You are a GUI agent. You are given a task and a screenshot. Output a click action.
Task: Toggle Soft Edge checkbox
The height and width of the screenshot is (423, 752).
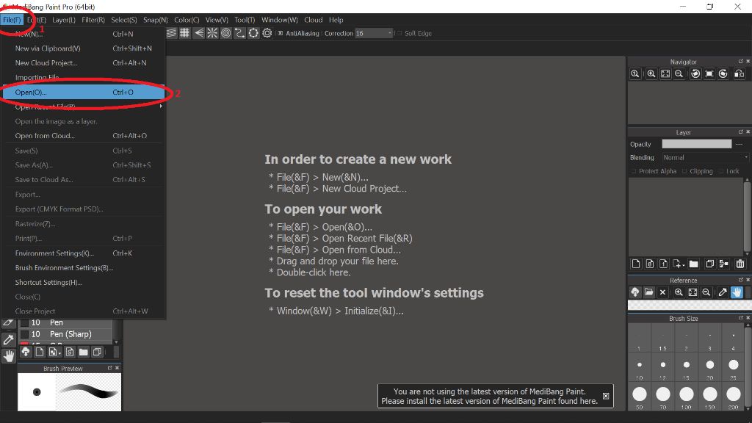[x=399, y=34]
